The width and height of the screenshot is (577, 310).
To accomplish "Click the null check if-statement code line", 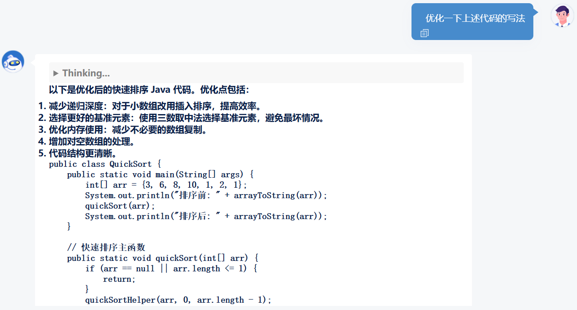I will (x=171, y=269).
